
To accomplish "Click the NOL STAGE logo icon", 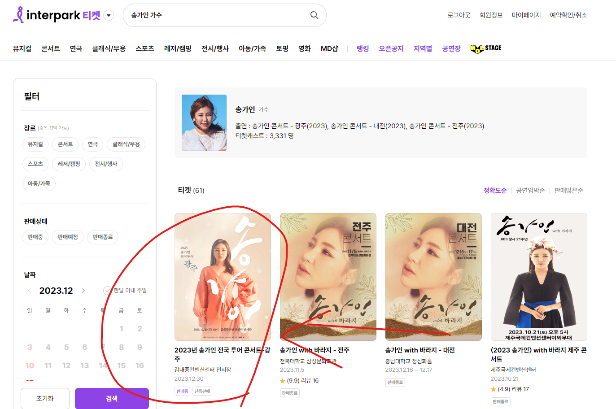I will 486,48.
